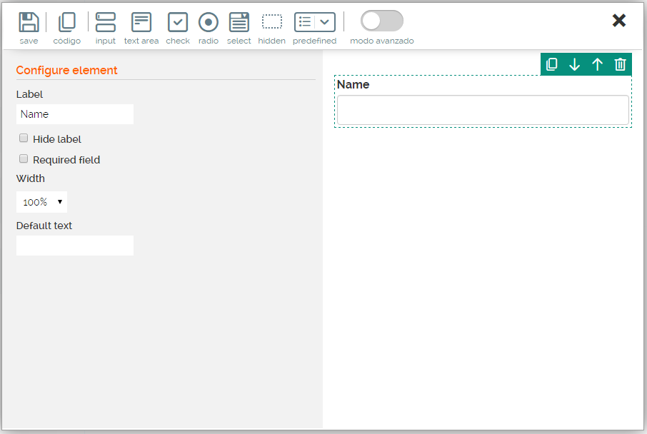Screen dimensions: 647x434
Task: Move the Name element down
Action: [x=575, y=65]
